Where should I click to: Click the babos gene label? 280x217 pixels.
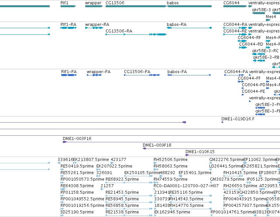(172, 3)
